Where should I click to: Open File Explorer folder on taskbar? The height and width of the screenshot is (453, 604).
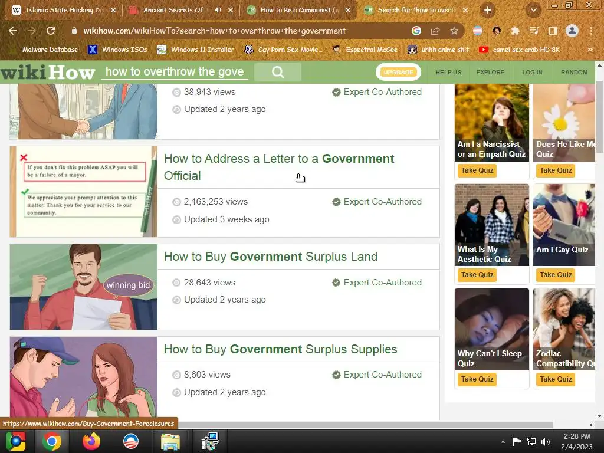click(x=170, y=441)
